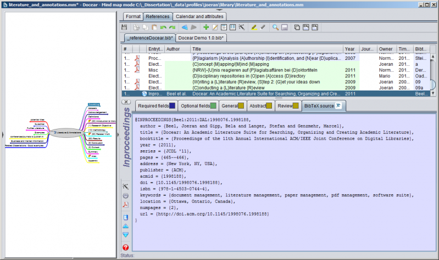Select the Docear Demo 1.0.bib database tab

coord(201,38)
